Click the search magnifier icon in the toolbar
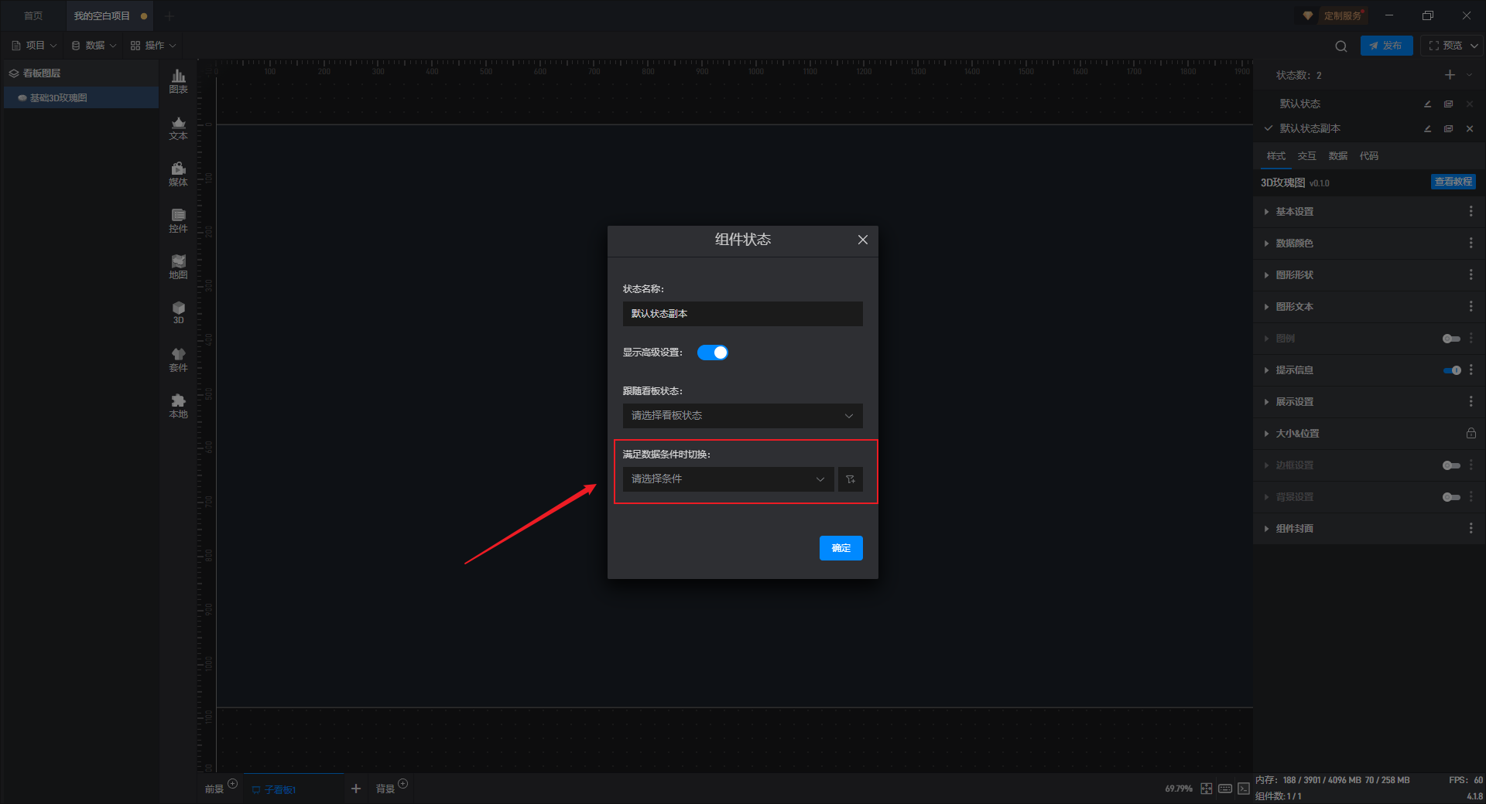Viewport: 1486px width, 804px height. tap(1341, 46)
